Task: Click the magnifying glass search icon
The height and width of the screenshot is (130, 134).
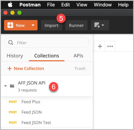Action: tap(11, 42)
